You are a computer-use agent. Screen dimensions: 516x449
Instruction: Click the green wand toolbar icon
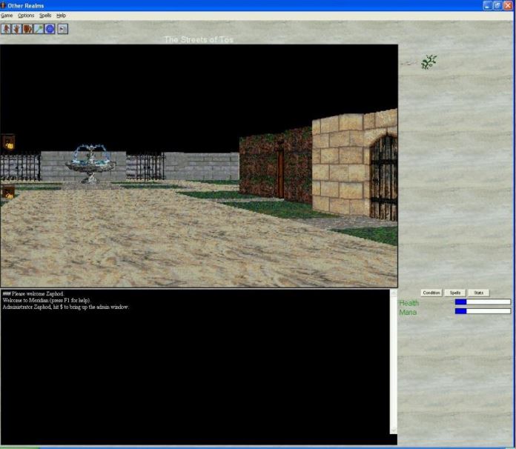39,29
